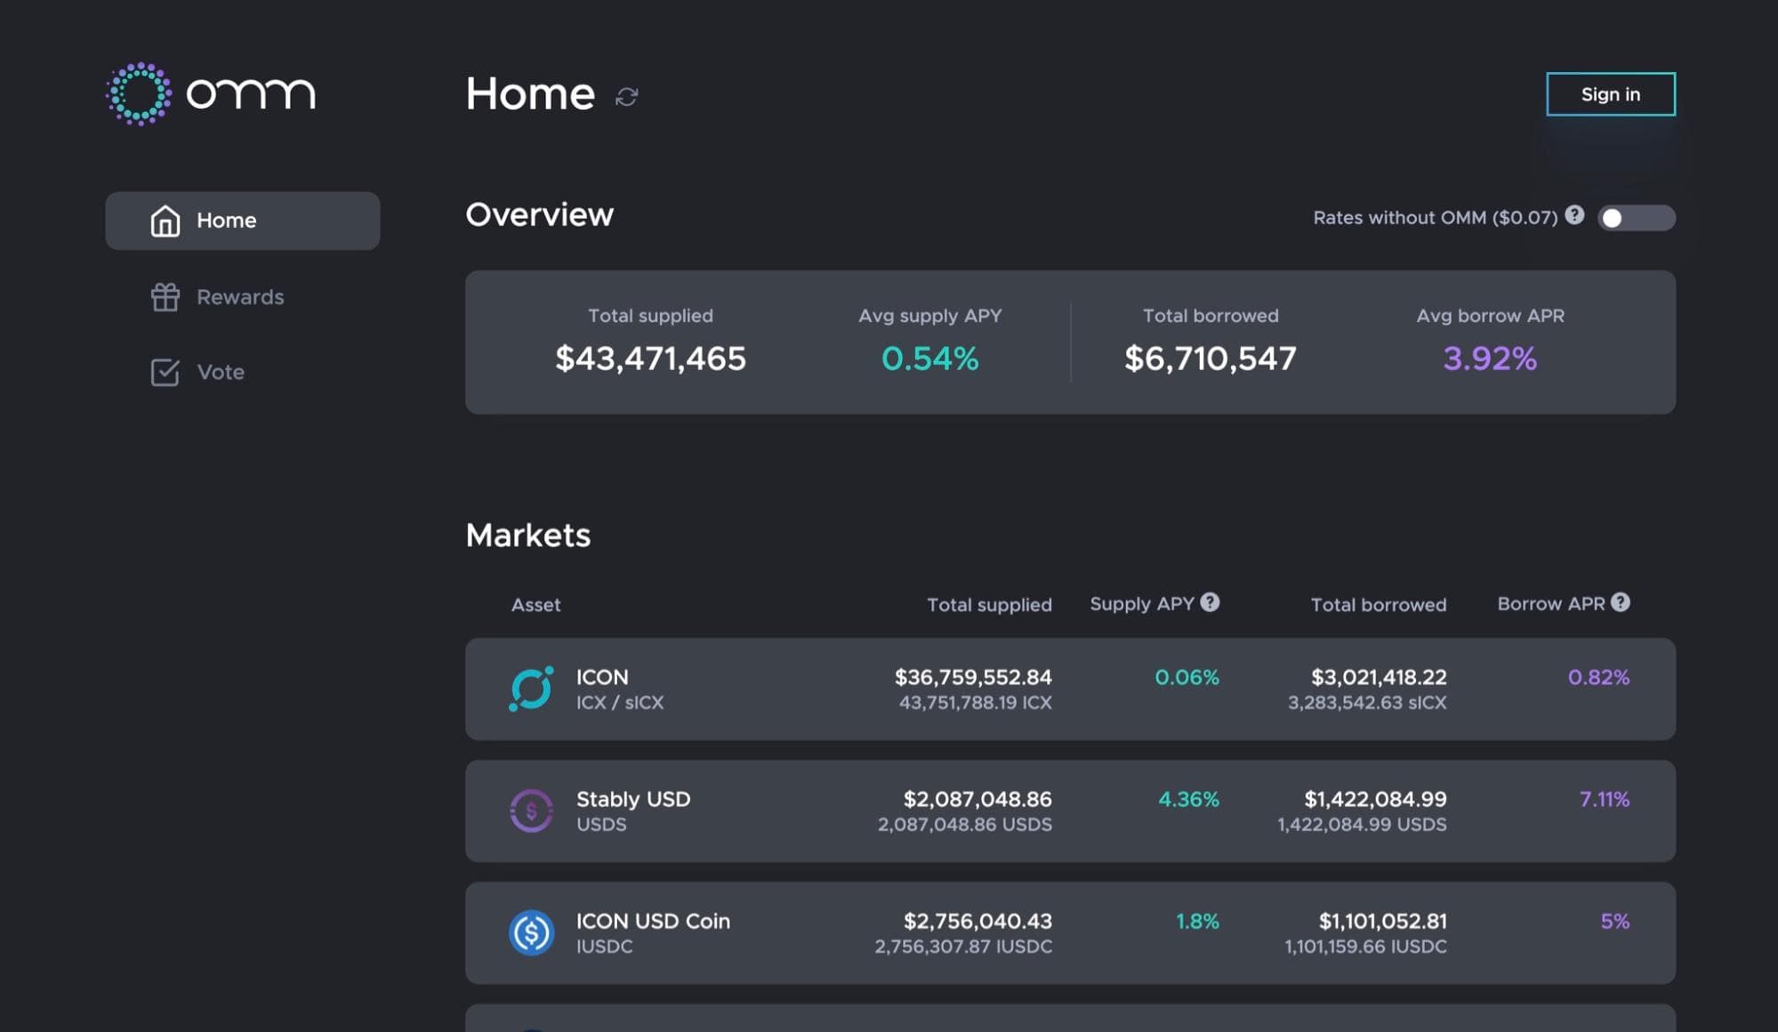Click the Supply APY help icon
This screenshot has width=1778, height=1032.
[1210, 602]
